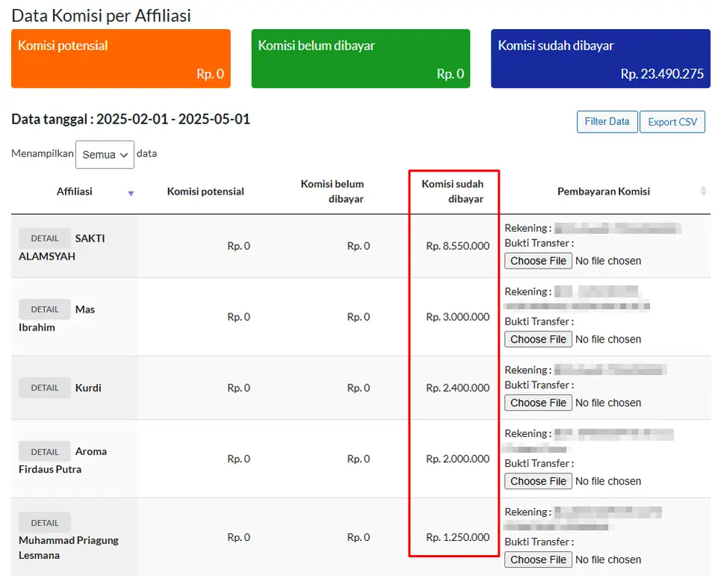721x576 pixels.
Task: Choose File for SAKTI ALAMSYAH transfer proof
Action: (x=538, y=260)
